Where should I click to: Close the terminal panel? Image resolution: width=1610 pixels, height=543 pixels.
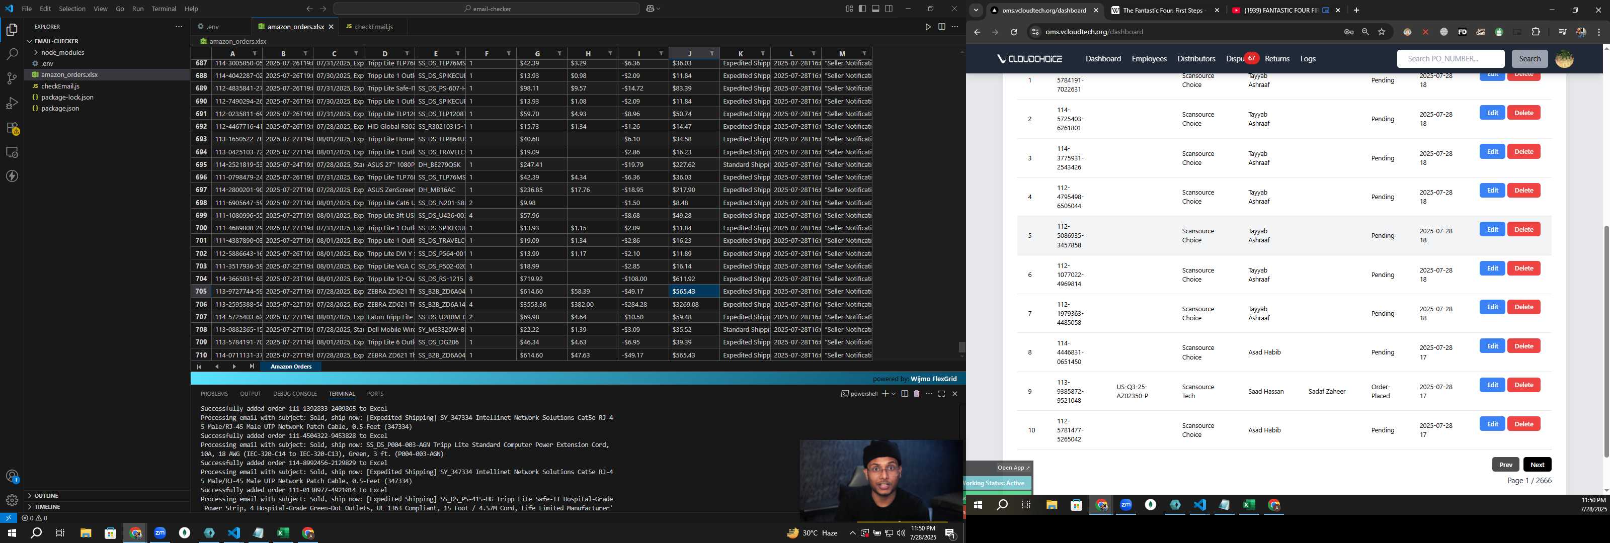954,394
